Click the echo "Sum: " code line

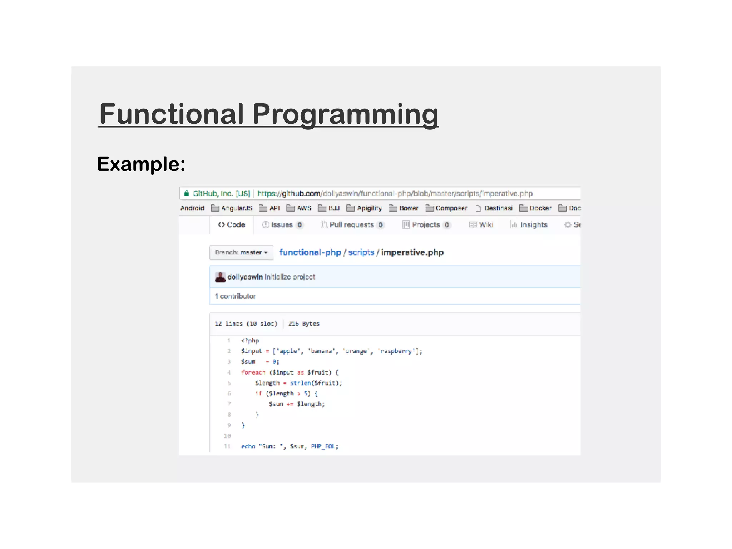point(290,446)
